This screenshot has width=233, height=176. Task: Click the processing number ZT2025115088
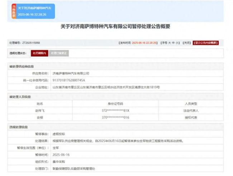click(31, 43)
